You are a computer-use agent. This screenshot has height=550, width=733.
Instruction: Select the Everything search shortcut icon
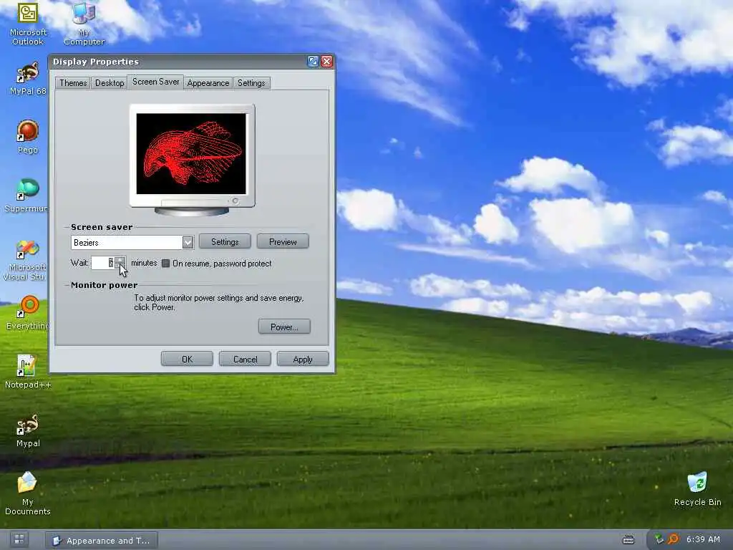click(x=27, y=312)
